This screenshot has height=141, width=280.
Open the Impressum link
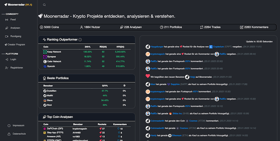pos(18,126)
